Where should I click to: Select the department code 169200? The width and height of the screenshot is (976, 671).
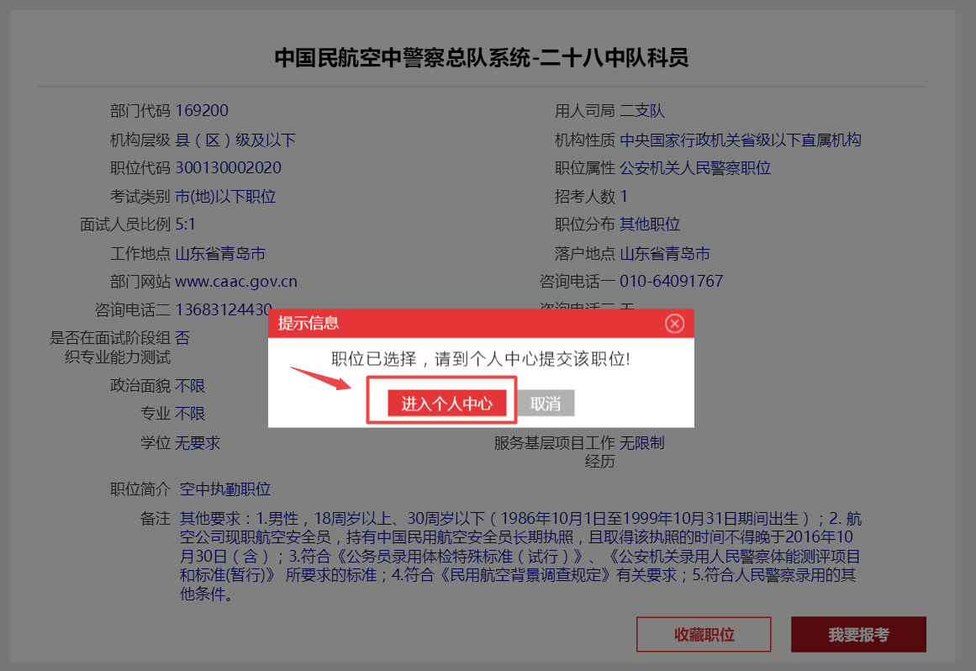click(x=202, y=111)
